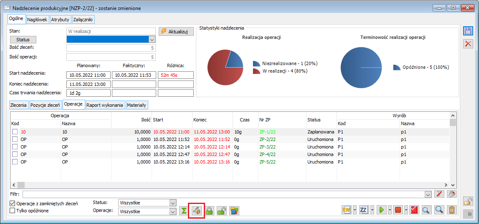Check the box for OP row ZP-3/22
This screenshot has width=479, height=224.
(15, 147)
